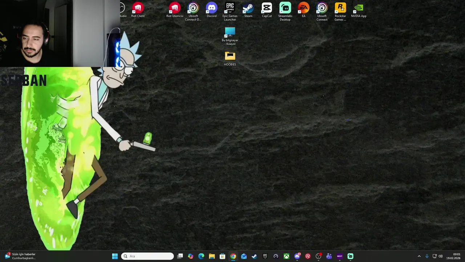This screenshot has width=465, height=262.
Task: Open Discord with notification badge in taskbar
Action: tap(297, 256)
